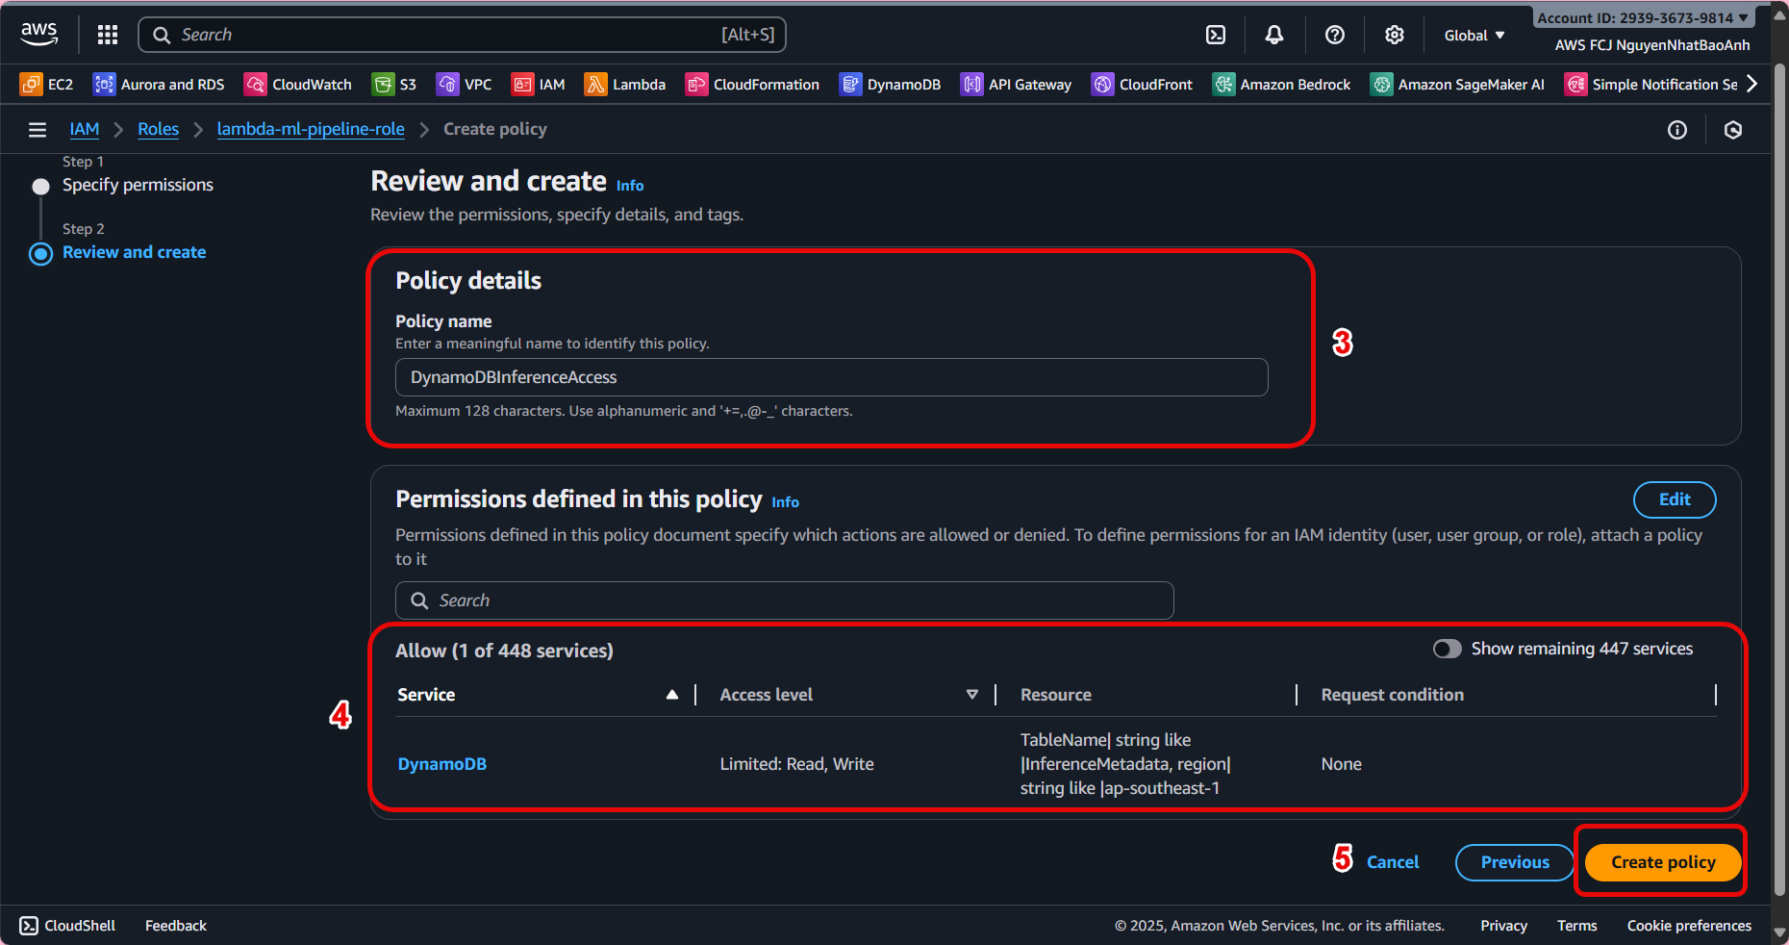Open CloudWatch shortcut

pos(298,85)
